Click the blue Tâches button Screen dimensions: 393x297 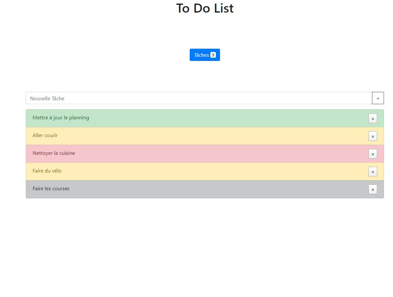(x=202, y=55)
